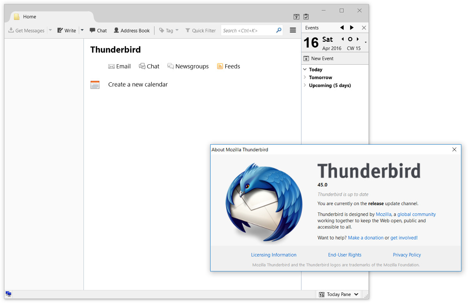The width and height of the screenshot is (468, 303).
Task: Minimize the main Thunderbird window
Action: coord(324,11)
